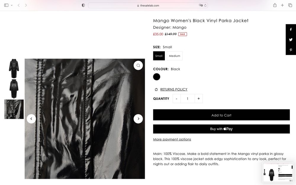Viewport: 296px width, 185px height.
Task: Choose the Black colour swatch
Action: pyautogui.click(x=157, y=77)
